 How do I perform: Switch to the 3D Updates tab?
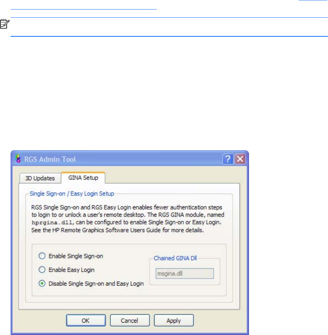[40, 178]
